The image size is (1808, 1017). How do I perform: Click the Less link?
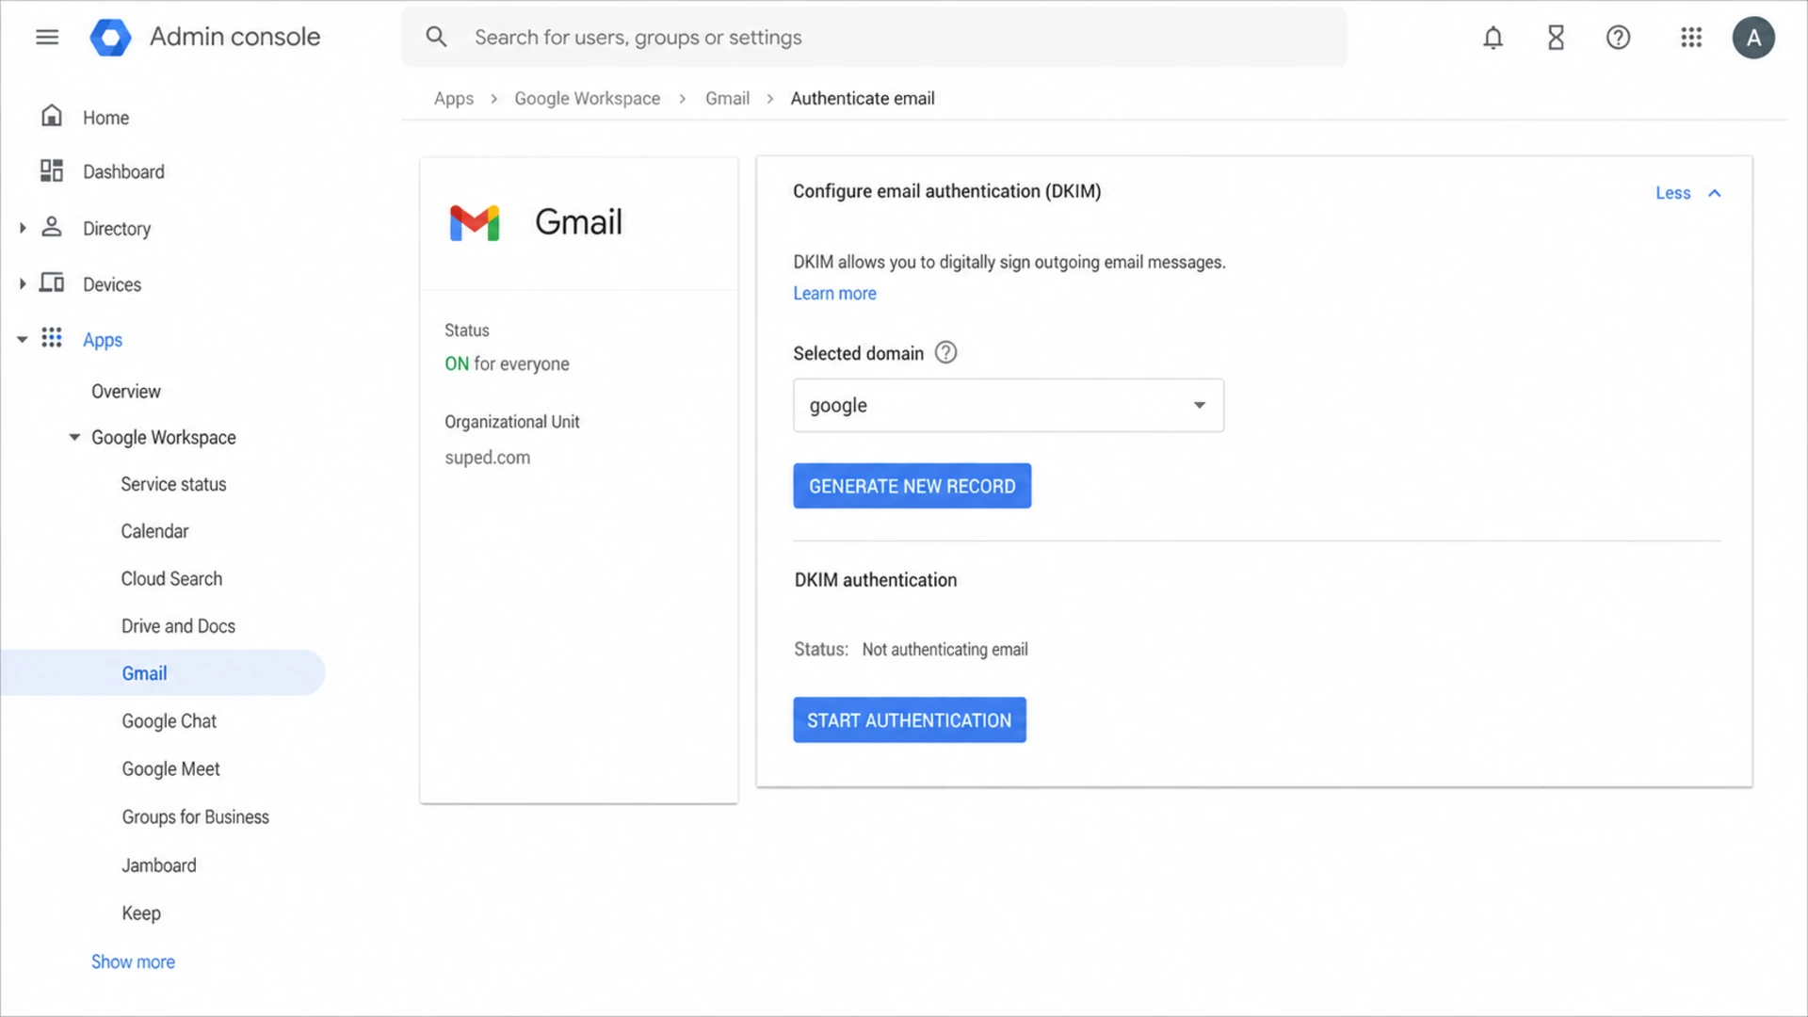(1672, 193)
